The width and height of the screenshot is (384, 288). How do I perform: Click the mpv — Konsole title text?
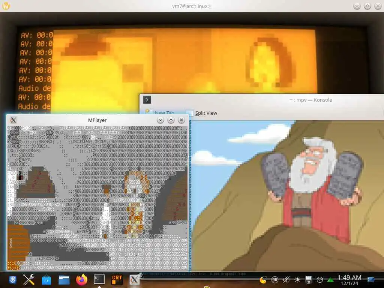[311, 100]
